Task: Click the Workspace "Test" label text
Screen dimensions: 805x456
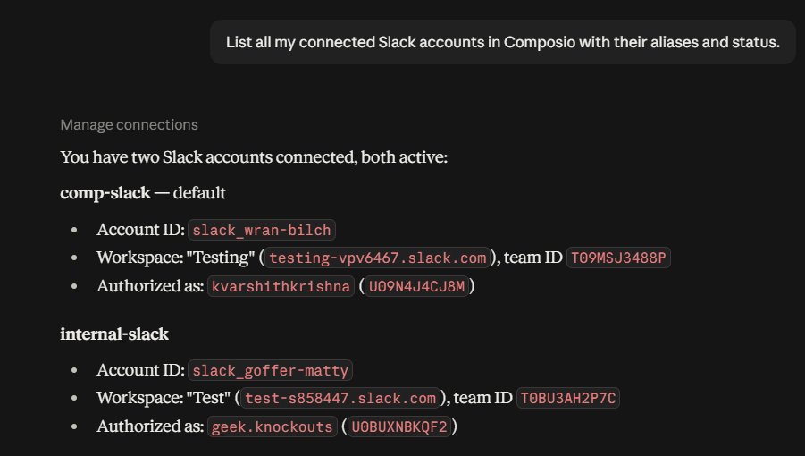Action: point(164,398)
